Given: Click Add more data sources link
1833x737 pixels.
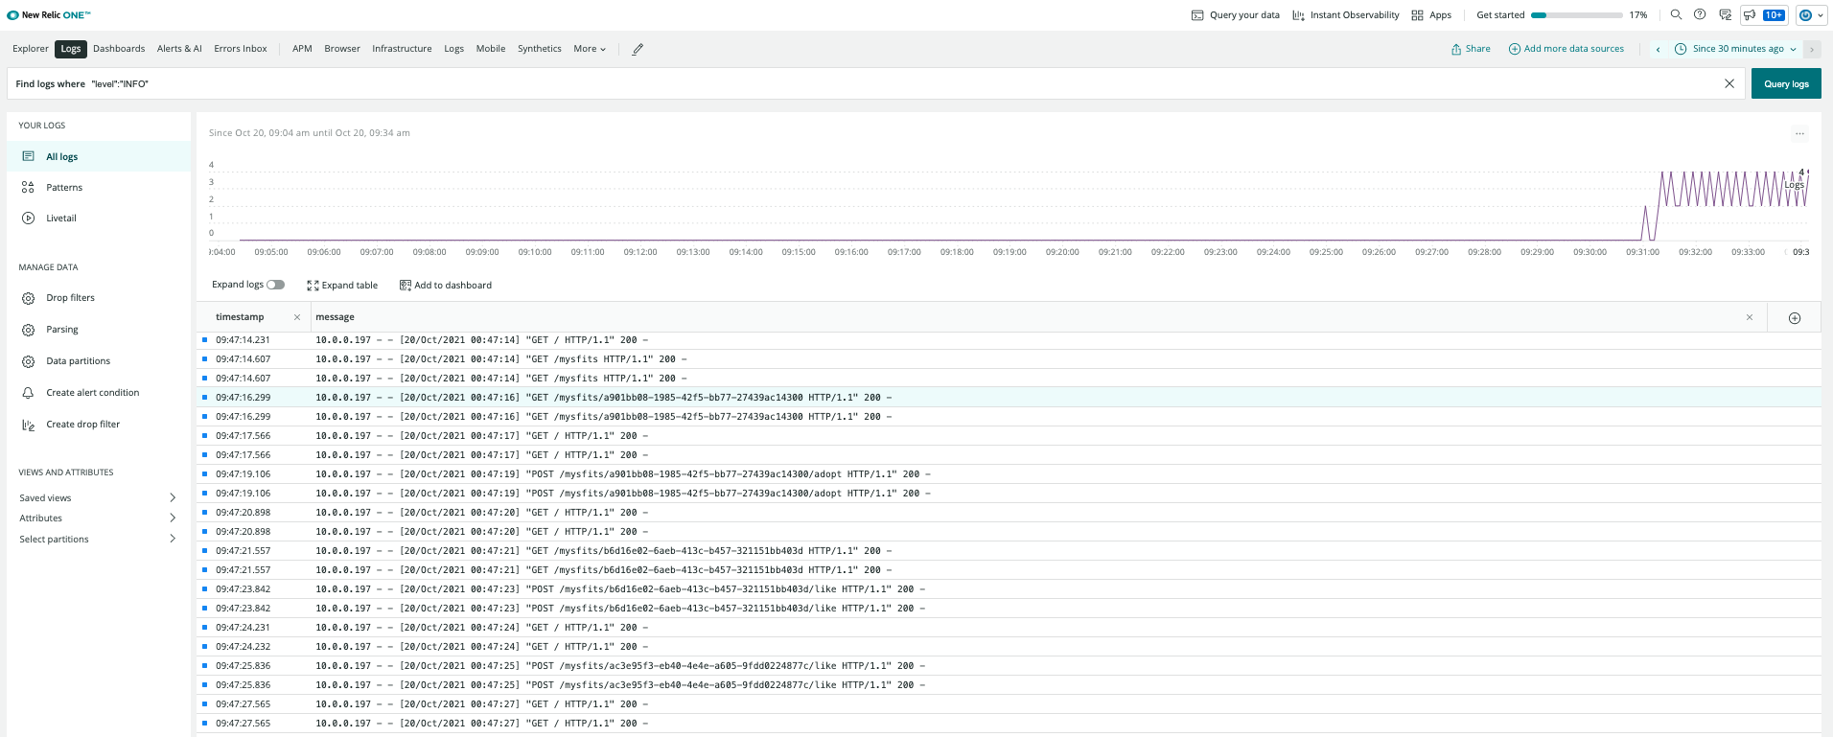Looking at the screenshot, I should click(x=1566, y=49).
